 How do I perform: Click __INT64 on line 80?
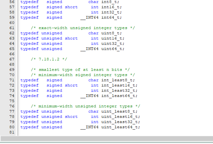89,127
